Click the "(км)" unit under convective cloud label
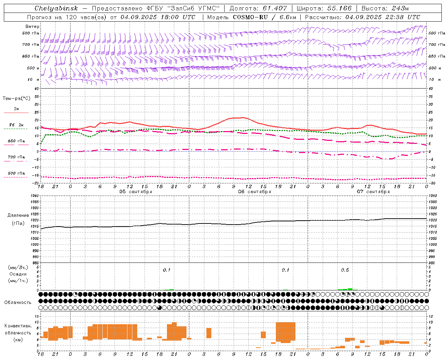 click(18, 340)
